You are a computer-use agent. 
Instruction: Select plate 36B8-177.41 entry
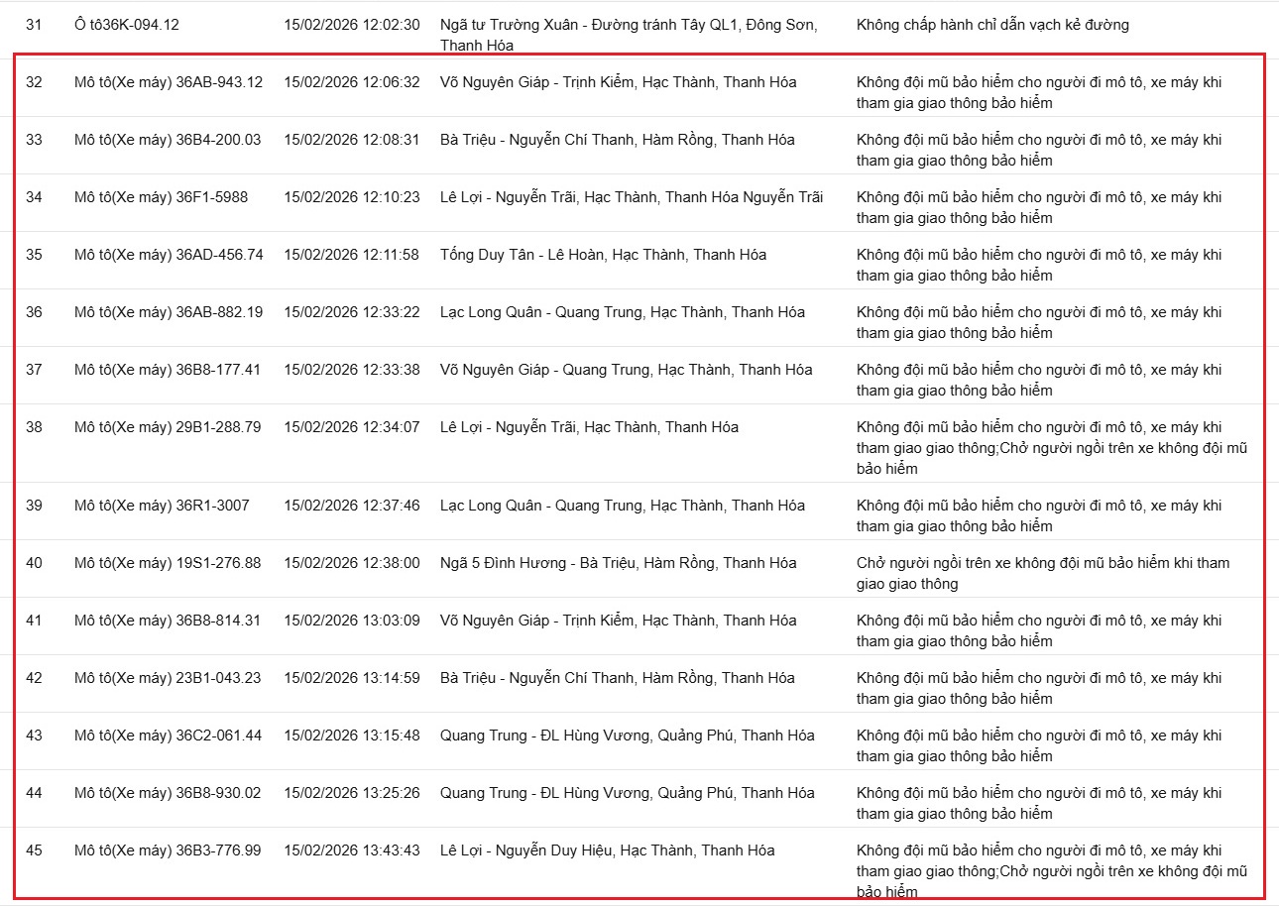pyautogui.click(x=168, y=370)
